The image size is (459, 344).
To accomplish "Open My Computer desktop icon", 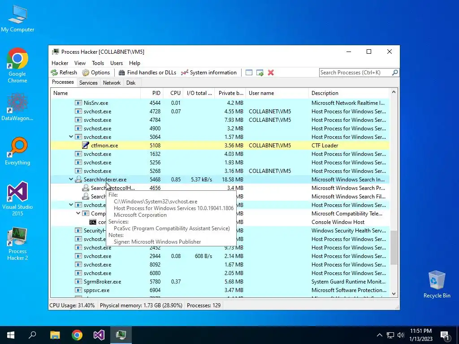I will point(17,19).
